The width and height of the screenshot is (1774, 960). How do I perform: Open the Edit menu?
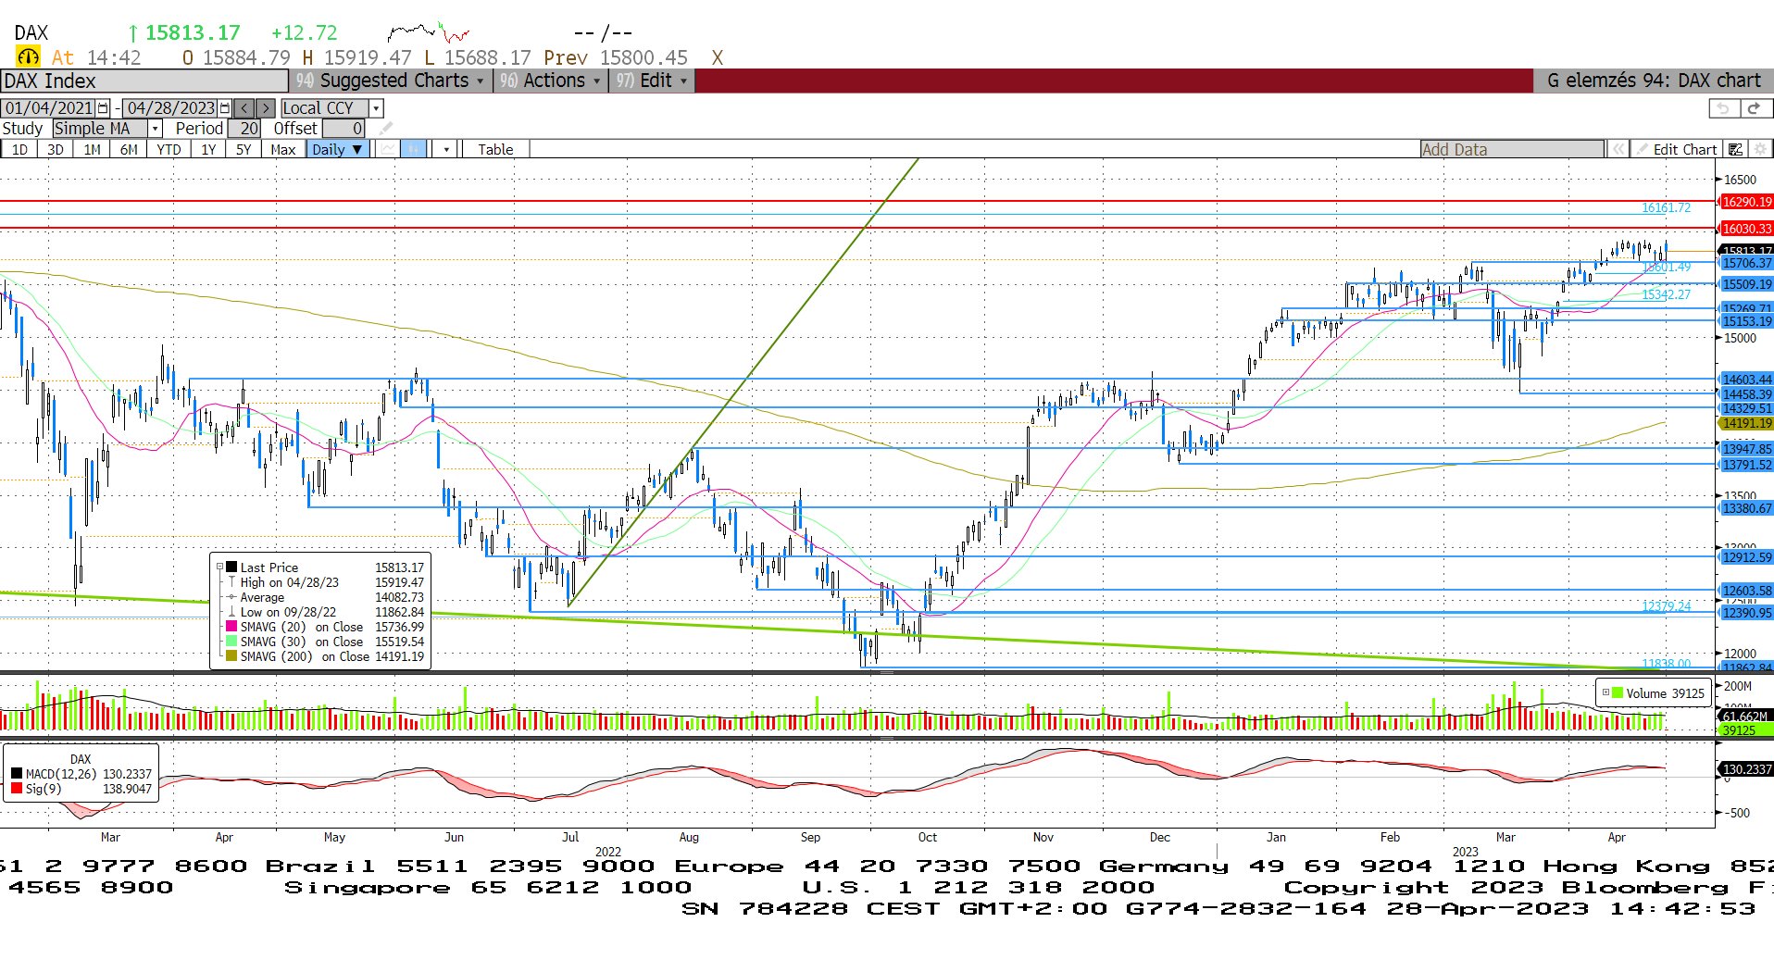[652, 81]
